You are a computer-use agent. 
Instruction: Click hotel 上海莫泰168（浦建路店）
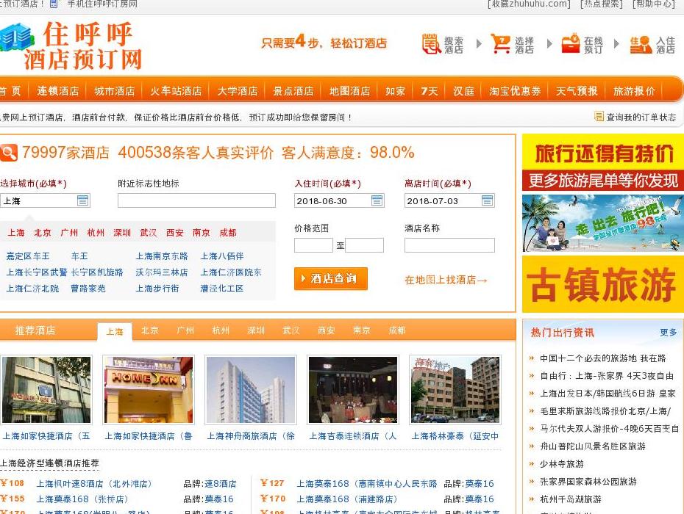(x=347, y=499)
